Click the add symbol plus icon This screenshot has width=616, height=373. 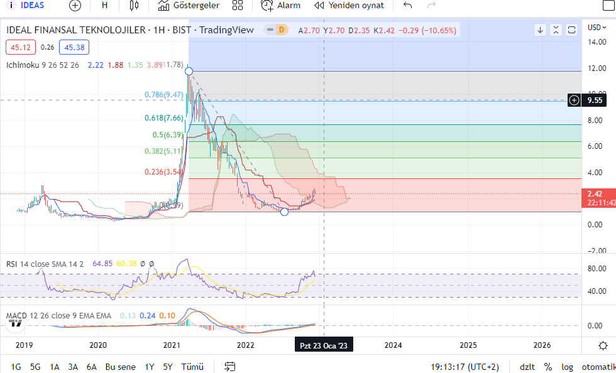[x=75, y=6]
